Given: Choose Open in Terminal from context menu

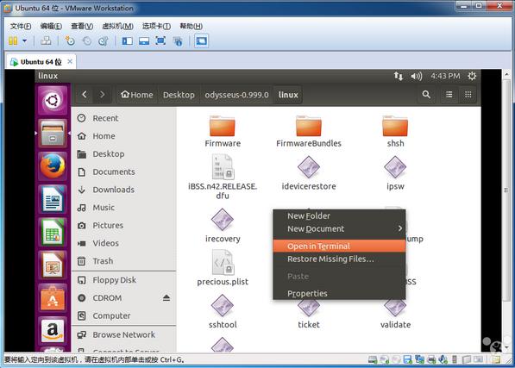Looking at the screenshot, I should 339,246.
